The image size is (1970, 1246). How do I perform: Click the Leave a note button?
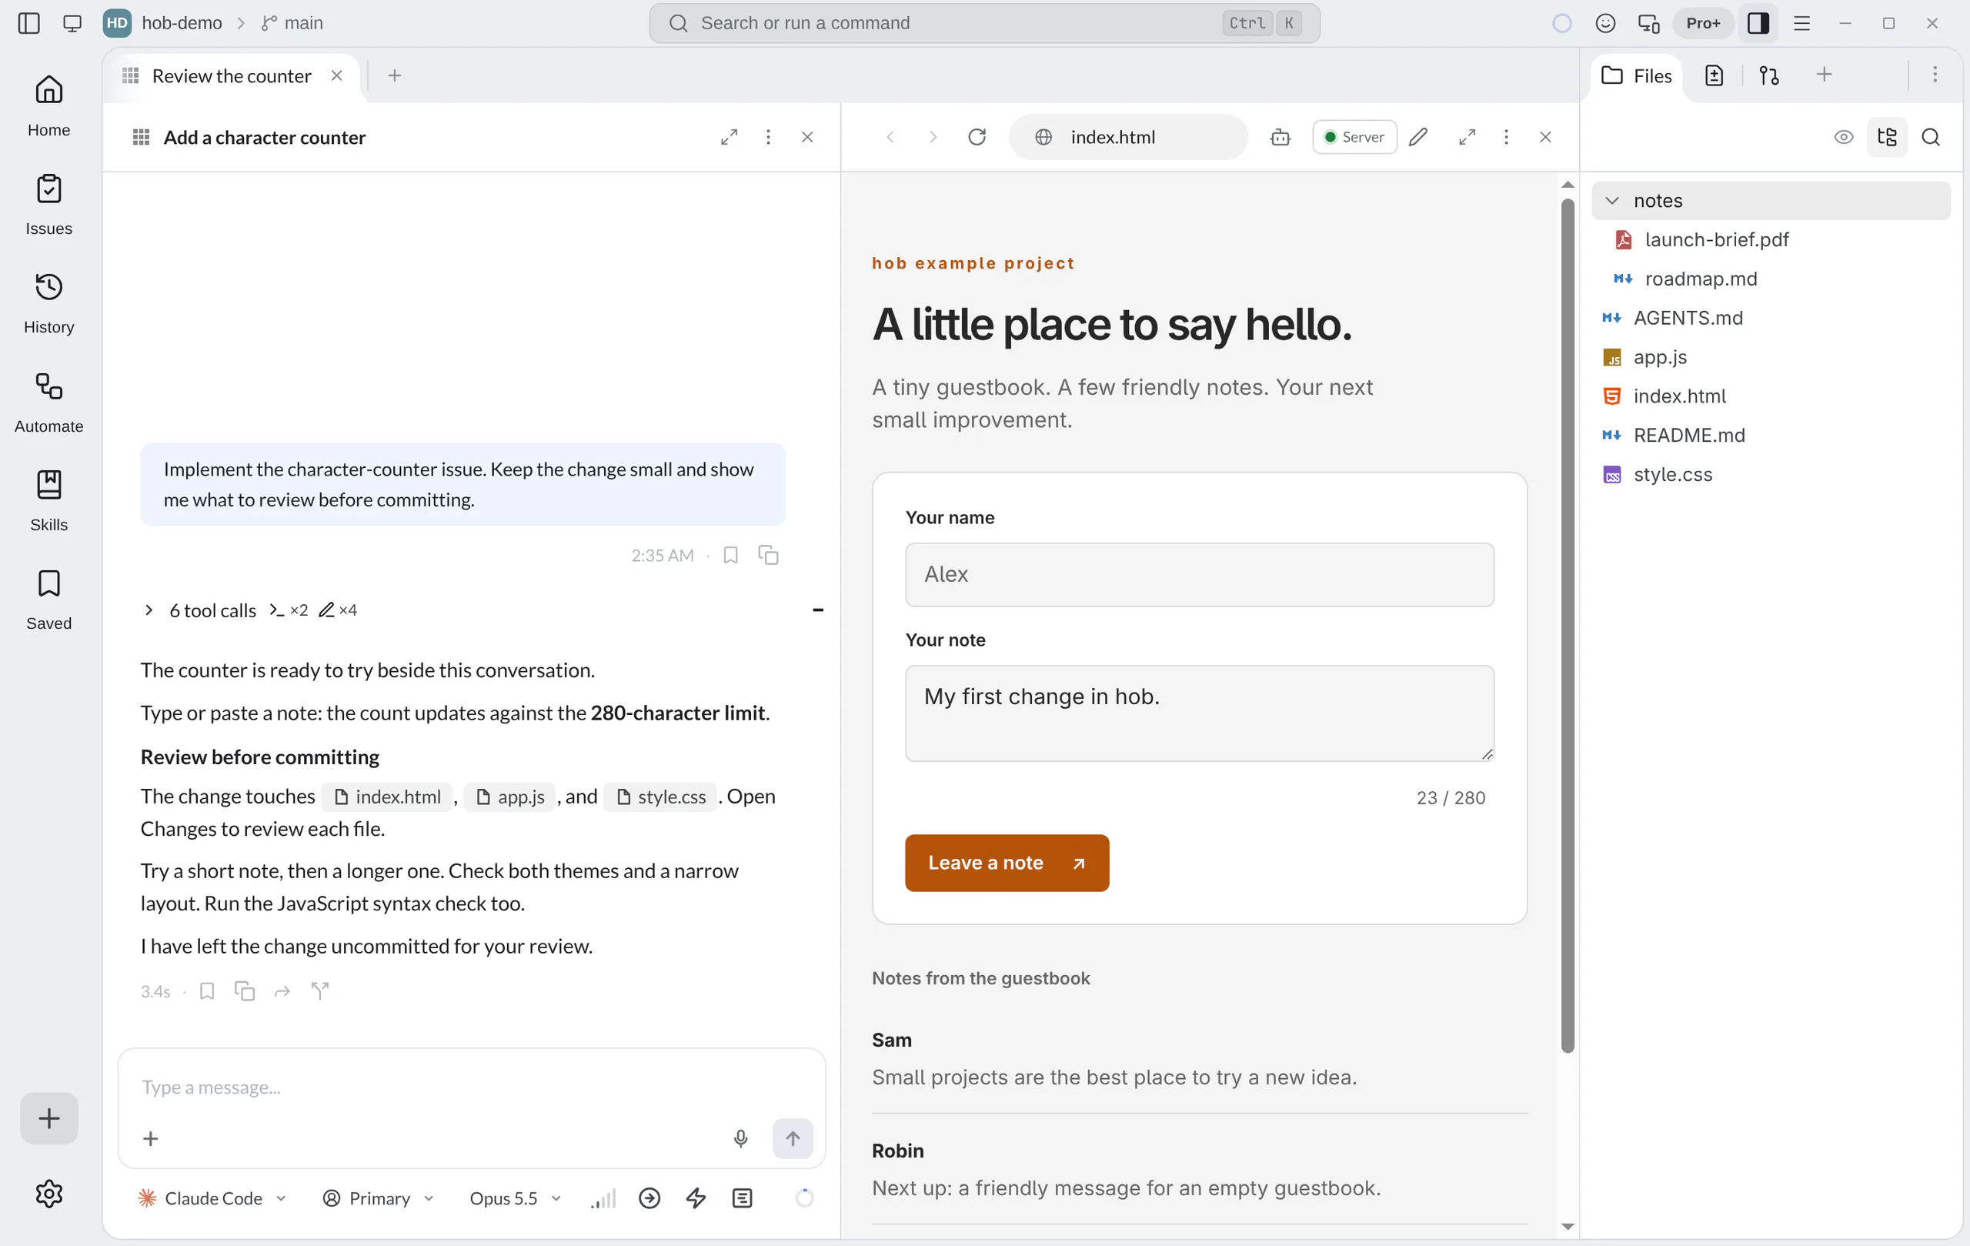click(1007, 862)
